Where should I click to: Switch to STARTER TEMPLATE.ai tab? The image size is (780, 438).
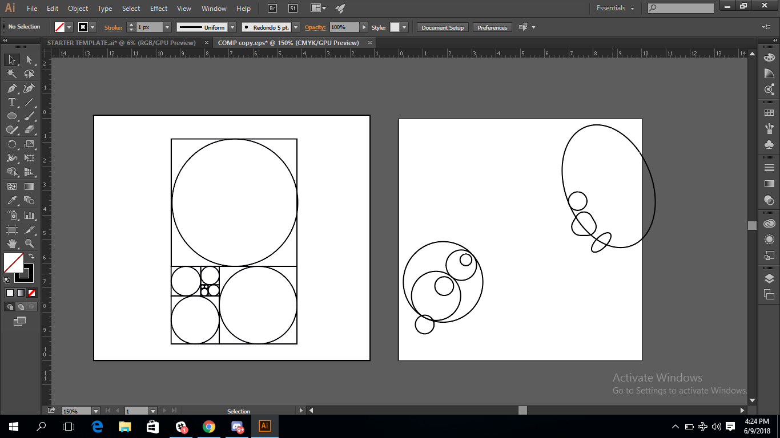121,43
